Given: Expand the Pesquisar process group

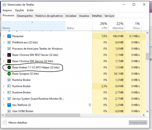Looking at the screenshot, I should click(4, 36).
